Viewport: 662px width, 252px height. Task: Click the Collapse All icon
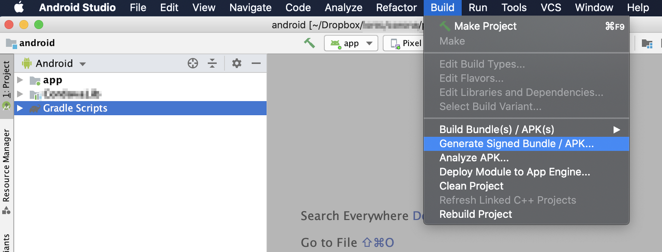[212, 63]
